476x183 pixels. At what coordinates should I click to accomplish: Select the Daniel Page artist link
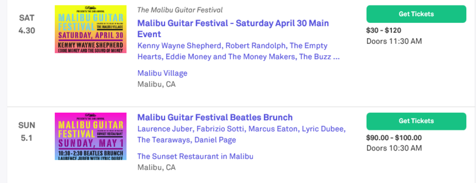click(215, 140)
